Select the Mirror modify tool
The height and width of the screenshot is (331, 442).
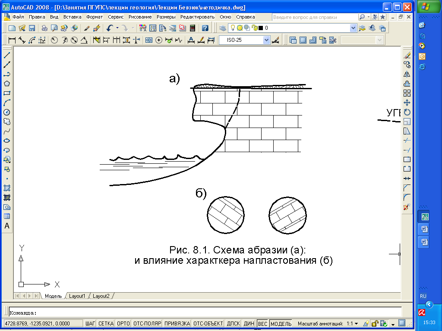point(407,74)
